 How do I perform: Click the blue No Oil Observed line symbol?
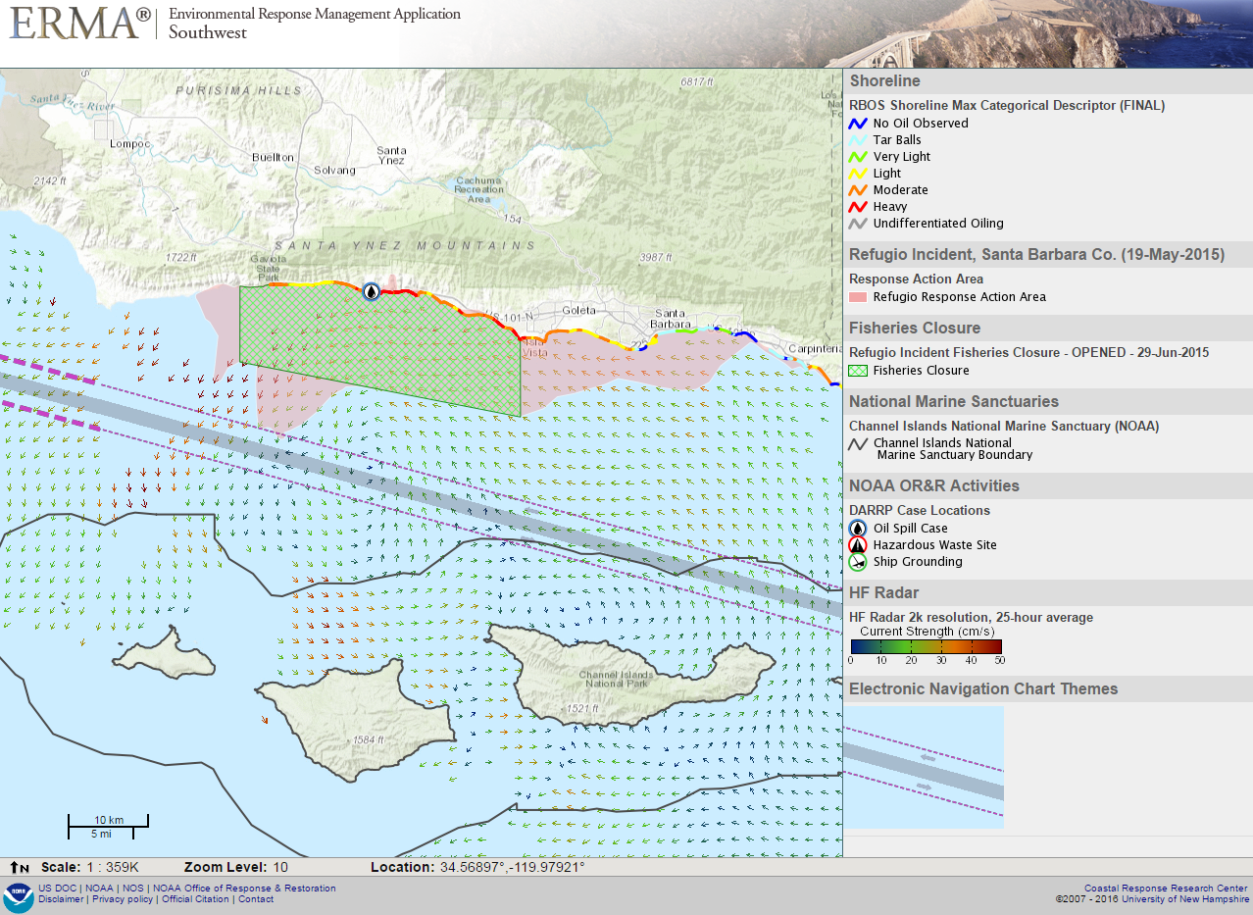(x=858, y=124)
